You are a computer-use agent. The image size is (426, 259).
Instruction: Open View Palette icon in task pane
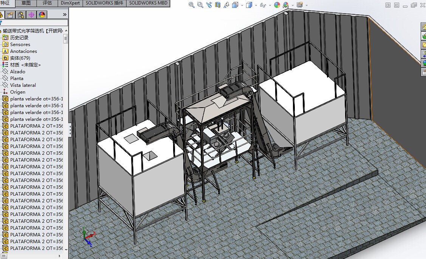pyautogui.click(x=424, y=54)
